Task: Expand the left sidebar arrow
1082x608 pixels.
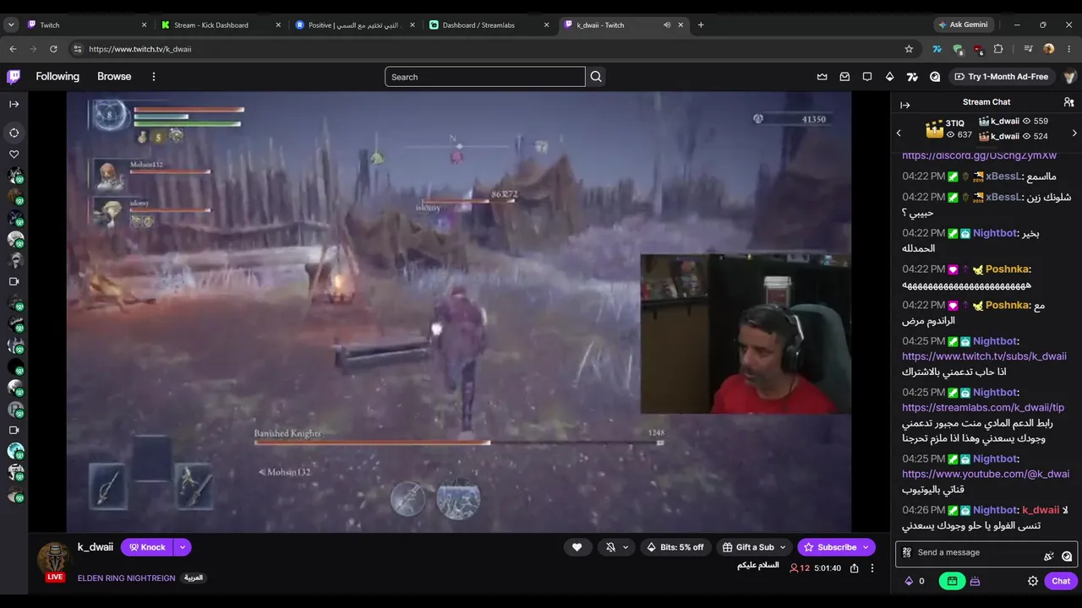Action: [14, 104]
